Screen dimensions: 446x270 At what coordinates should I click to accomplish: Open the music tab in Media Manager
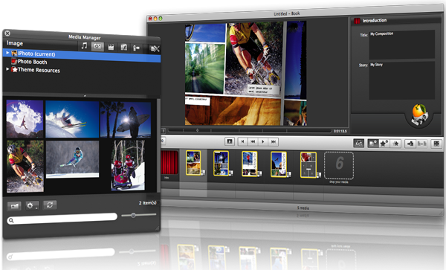84,46
